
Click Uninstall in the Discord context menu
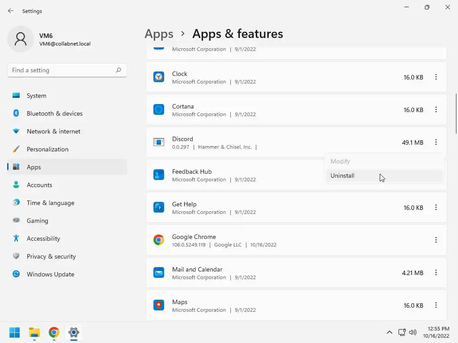343,176
